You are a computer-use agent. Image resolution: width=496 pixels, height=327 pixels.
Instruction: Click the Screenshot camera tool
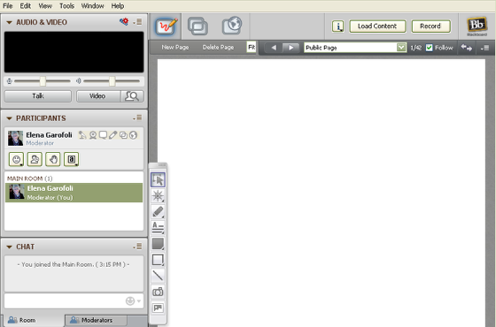(158, 292)
